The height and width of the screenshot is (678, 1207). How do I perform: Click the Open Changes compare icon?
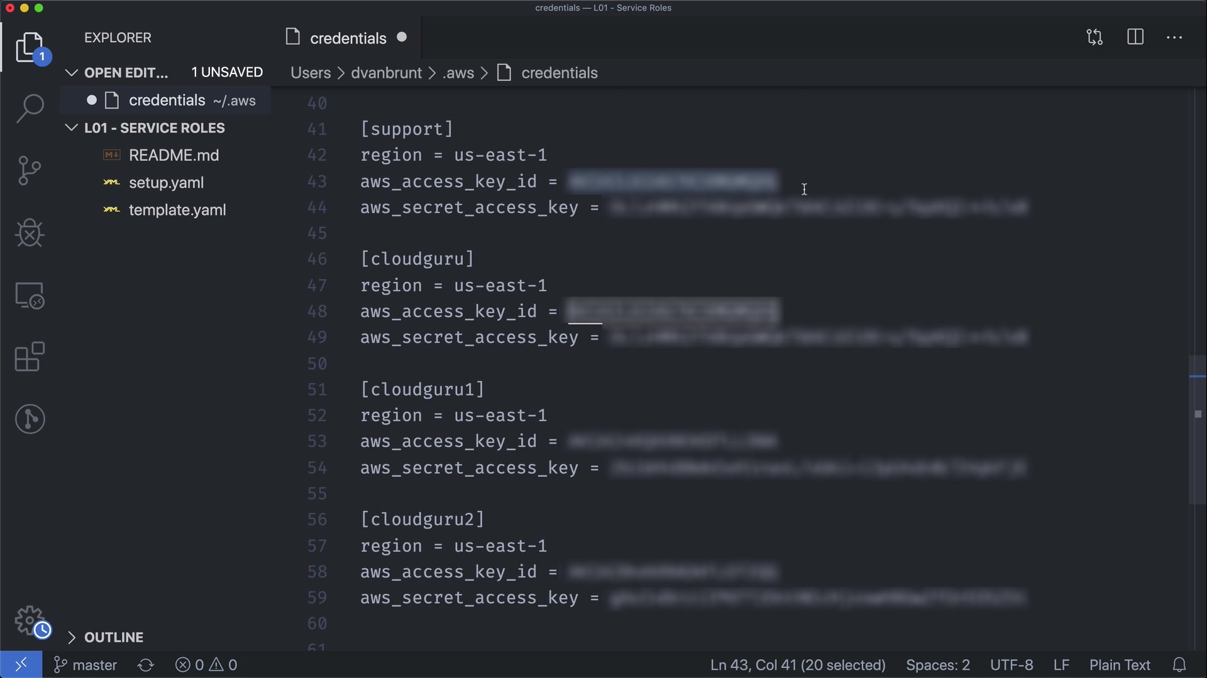click(x=1094, y=37)
